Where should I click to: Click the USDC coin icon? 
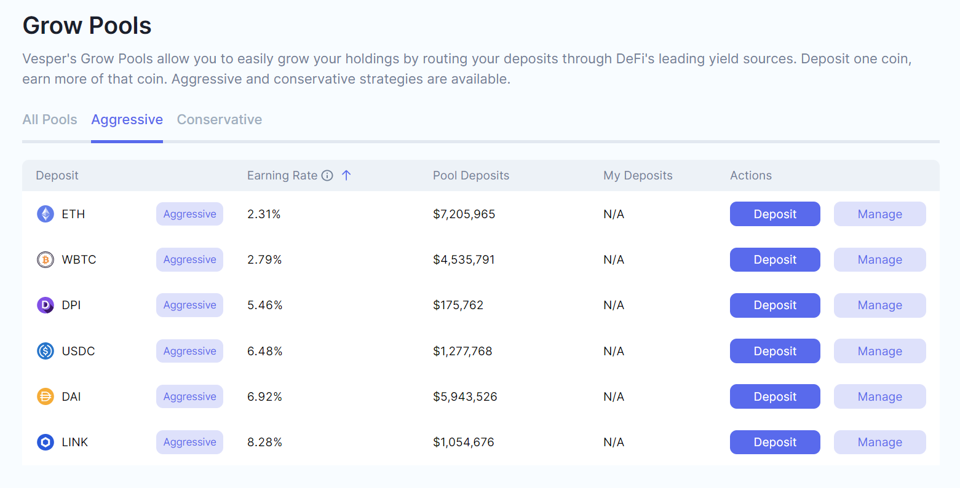pyautogui.click(x=46, y=351)
